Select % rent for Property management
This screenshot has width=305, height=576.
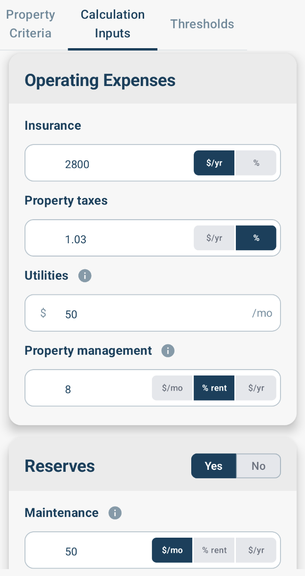[x=214, y=388]
